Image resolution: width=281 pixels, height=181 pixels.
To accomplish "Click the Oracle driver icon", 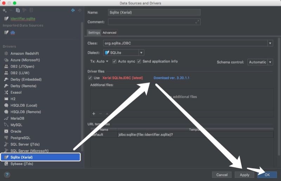I will coord(6,131).
